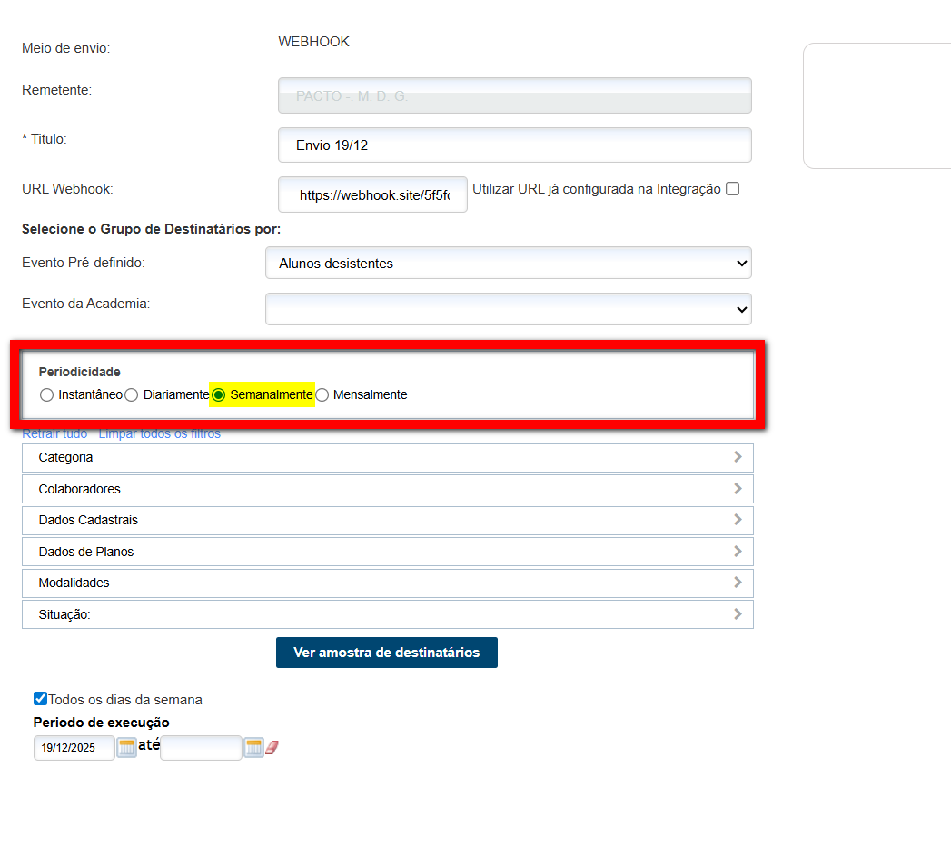Choose the Mensalmente periodicity option

[x=322, y=395]
